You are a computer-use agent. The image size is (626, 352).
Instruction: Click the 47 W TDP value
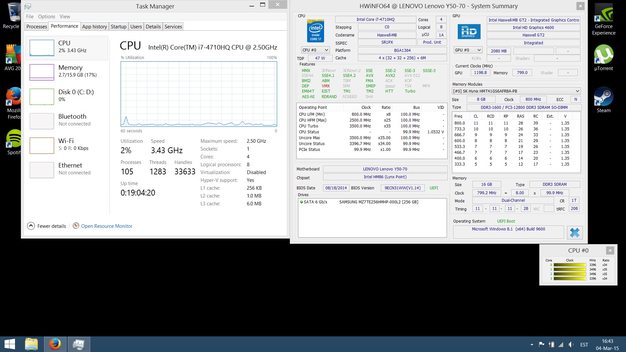(x=320, y=58)
